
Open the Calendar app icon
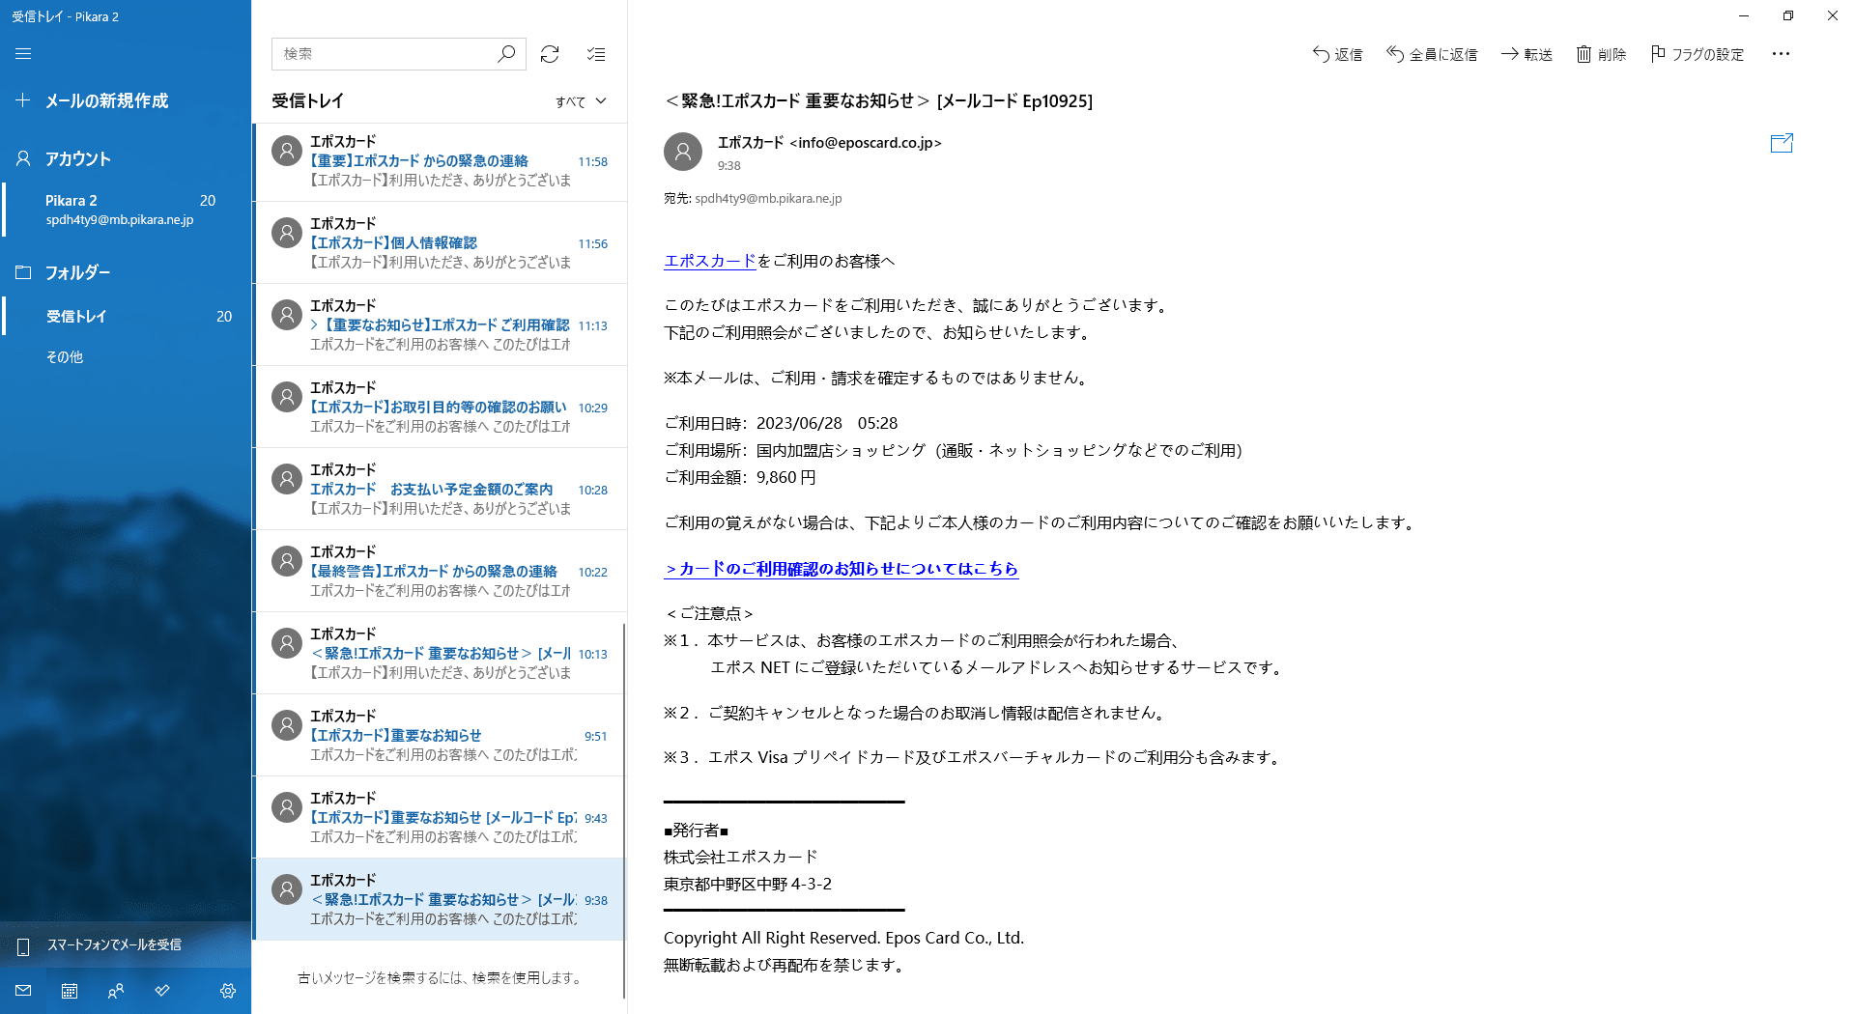(70, 991)
